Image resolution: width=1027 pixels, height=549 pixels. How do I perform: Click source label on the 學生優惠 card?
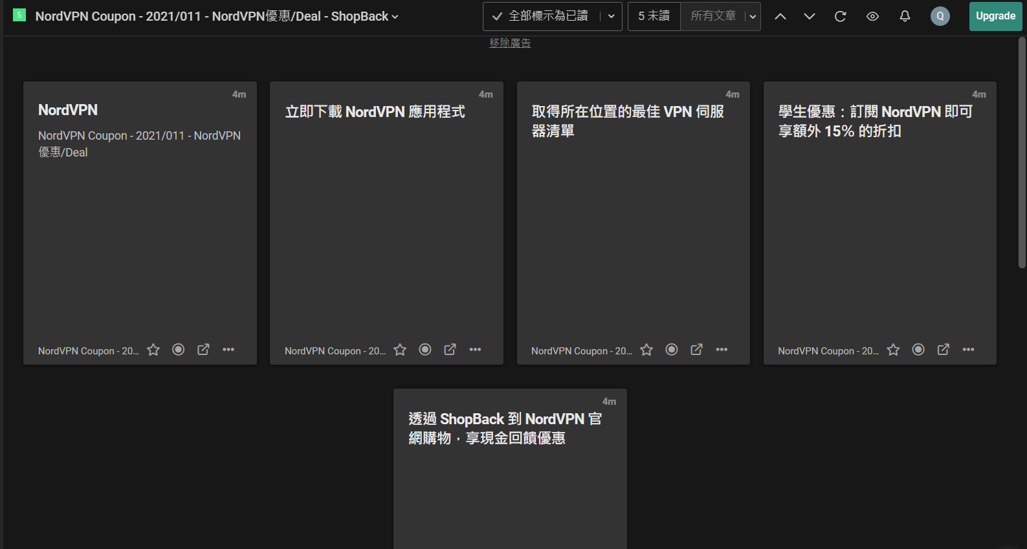click(828, 351)
